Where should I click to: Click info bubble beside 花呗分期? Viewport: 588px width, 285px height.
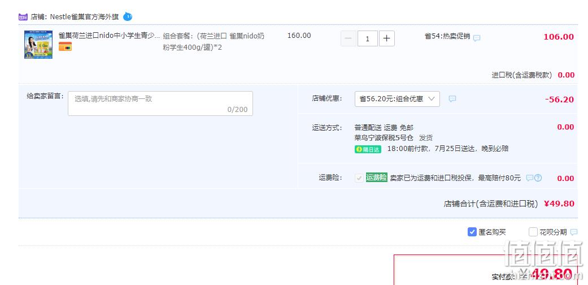click(574, 232)
